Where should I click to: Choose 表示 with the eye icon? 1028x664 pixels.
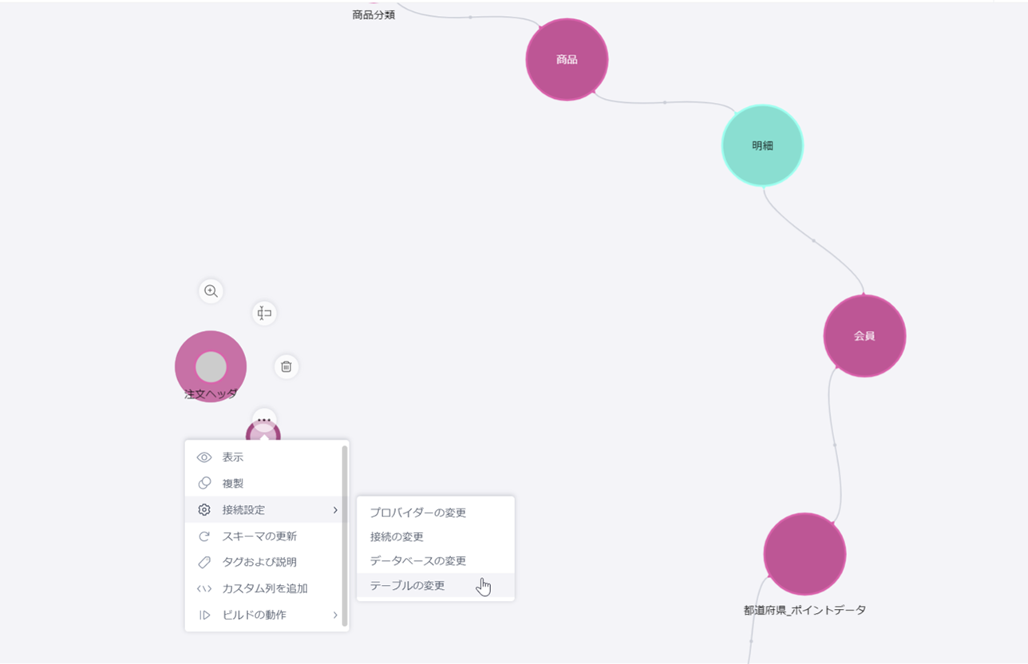tap(233, 457)
